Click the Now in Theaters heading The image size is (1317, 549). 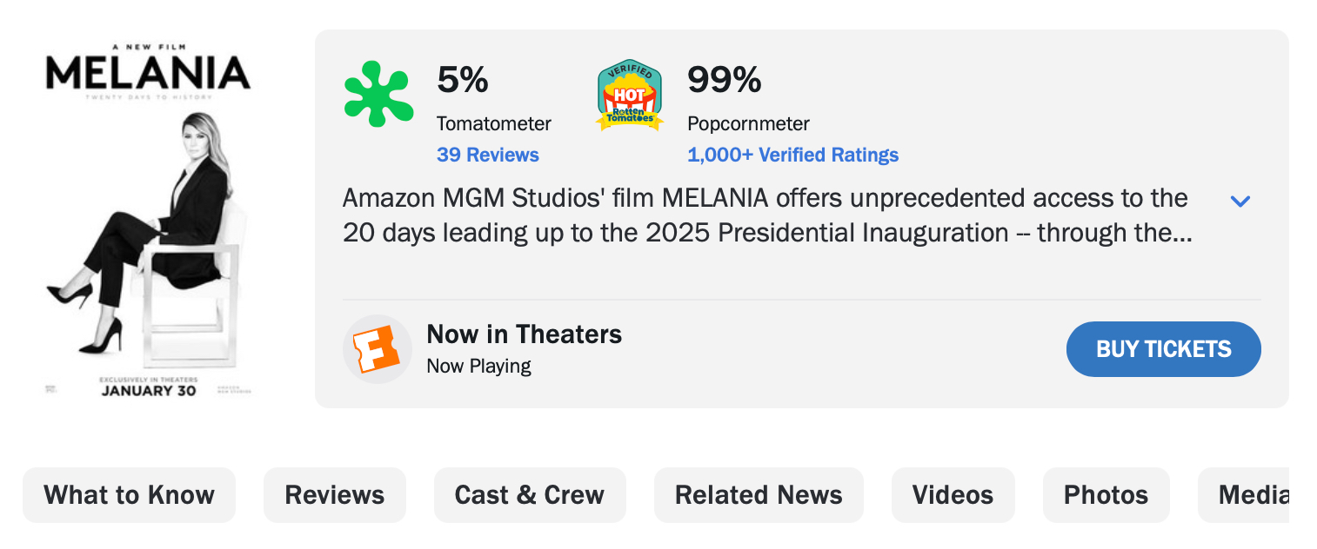[x=524, y=334]
